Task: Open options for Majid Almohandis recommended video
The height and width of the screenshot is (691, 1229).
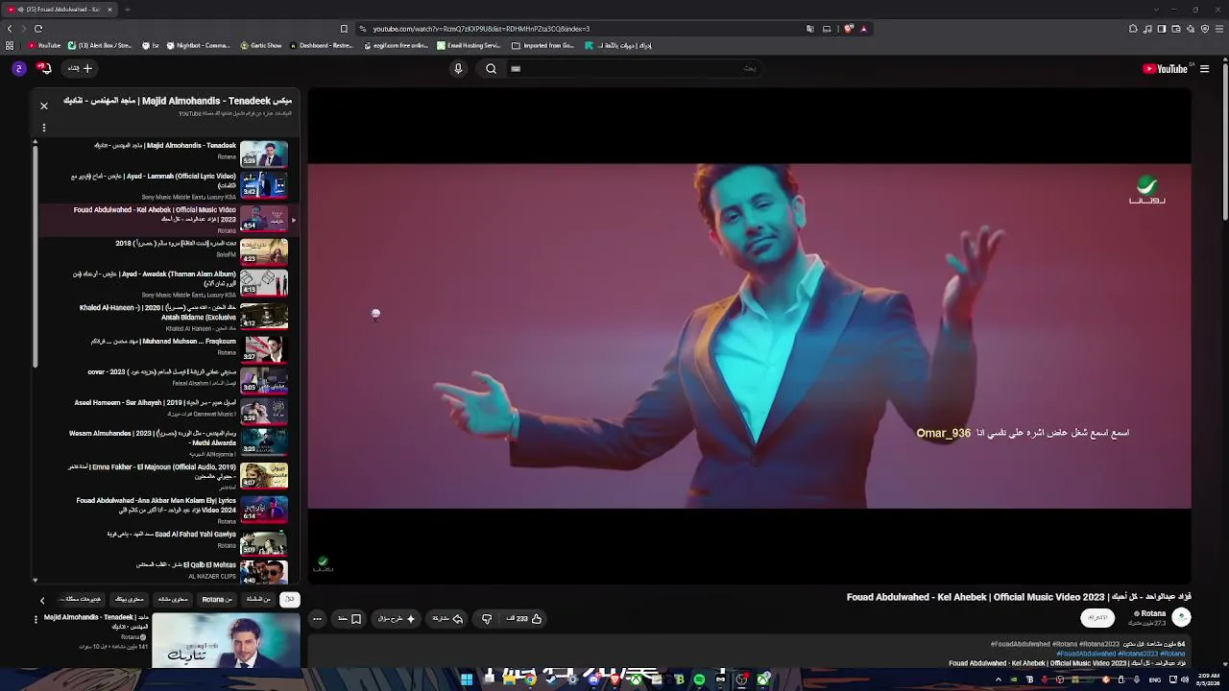Action: tap(36, 620)
